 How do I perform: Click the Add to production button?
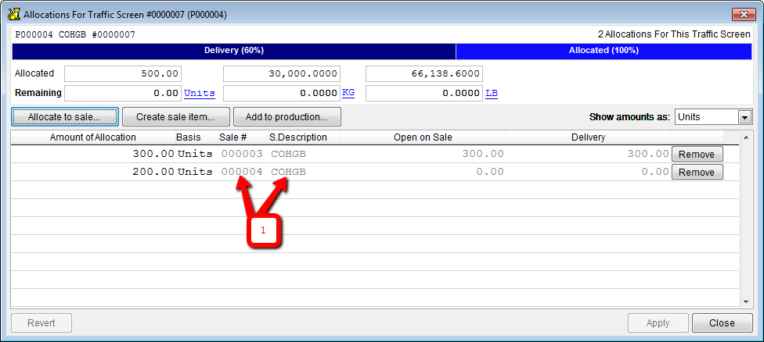(x=287, y=117)
